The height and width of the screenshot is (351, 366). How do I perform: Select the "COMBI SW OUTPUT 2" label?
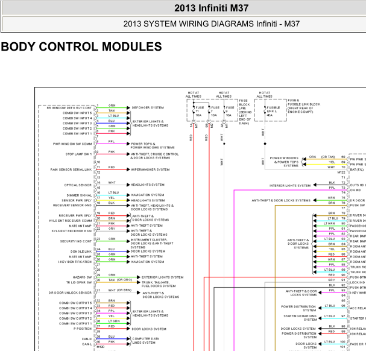(x=75, y=318)
